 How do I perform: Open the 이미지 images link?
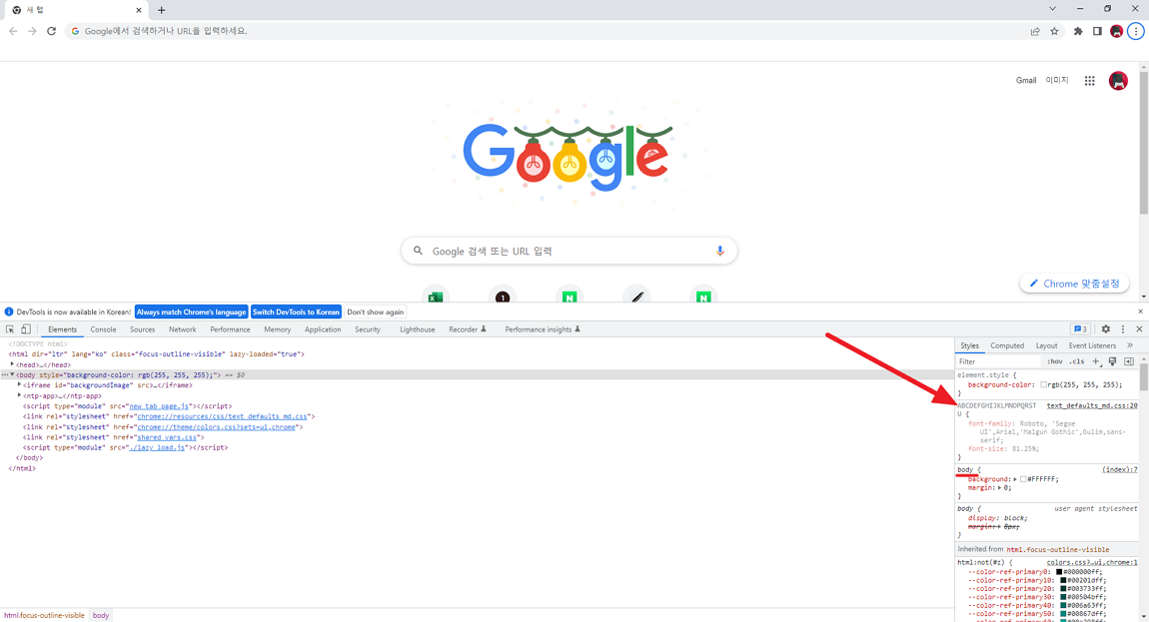(x=1057, y=81)
